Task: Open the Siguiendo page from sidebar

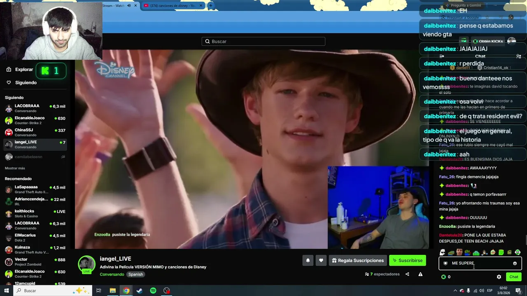Action: click(22, 83)
